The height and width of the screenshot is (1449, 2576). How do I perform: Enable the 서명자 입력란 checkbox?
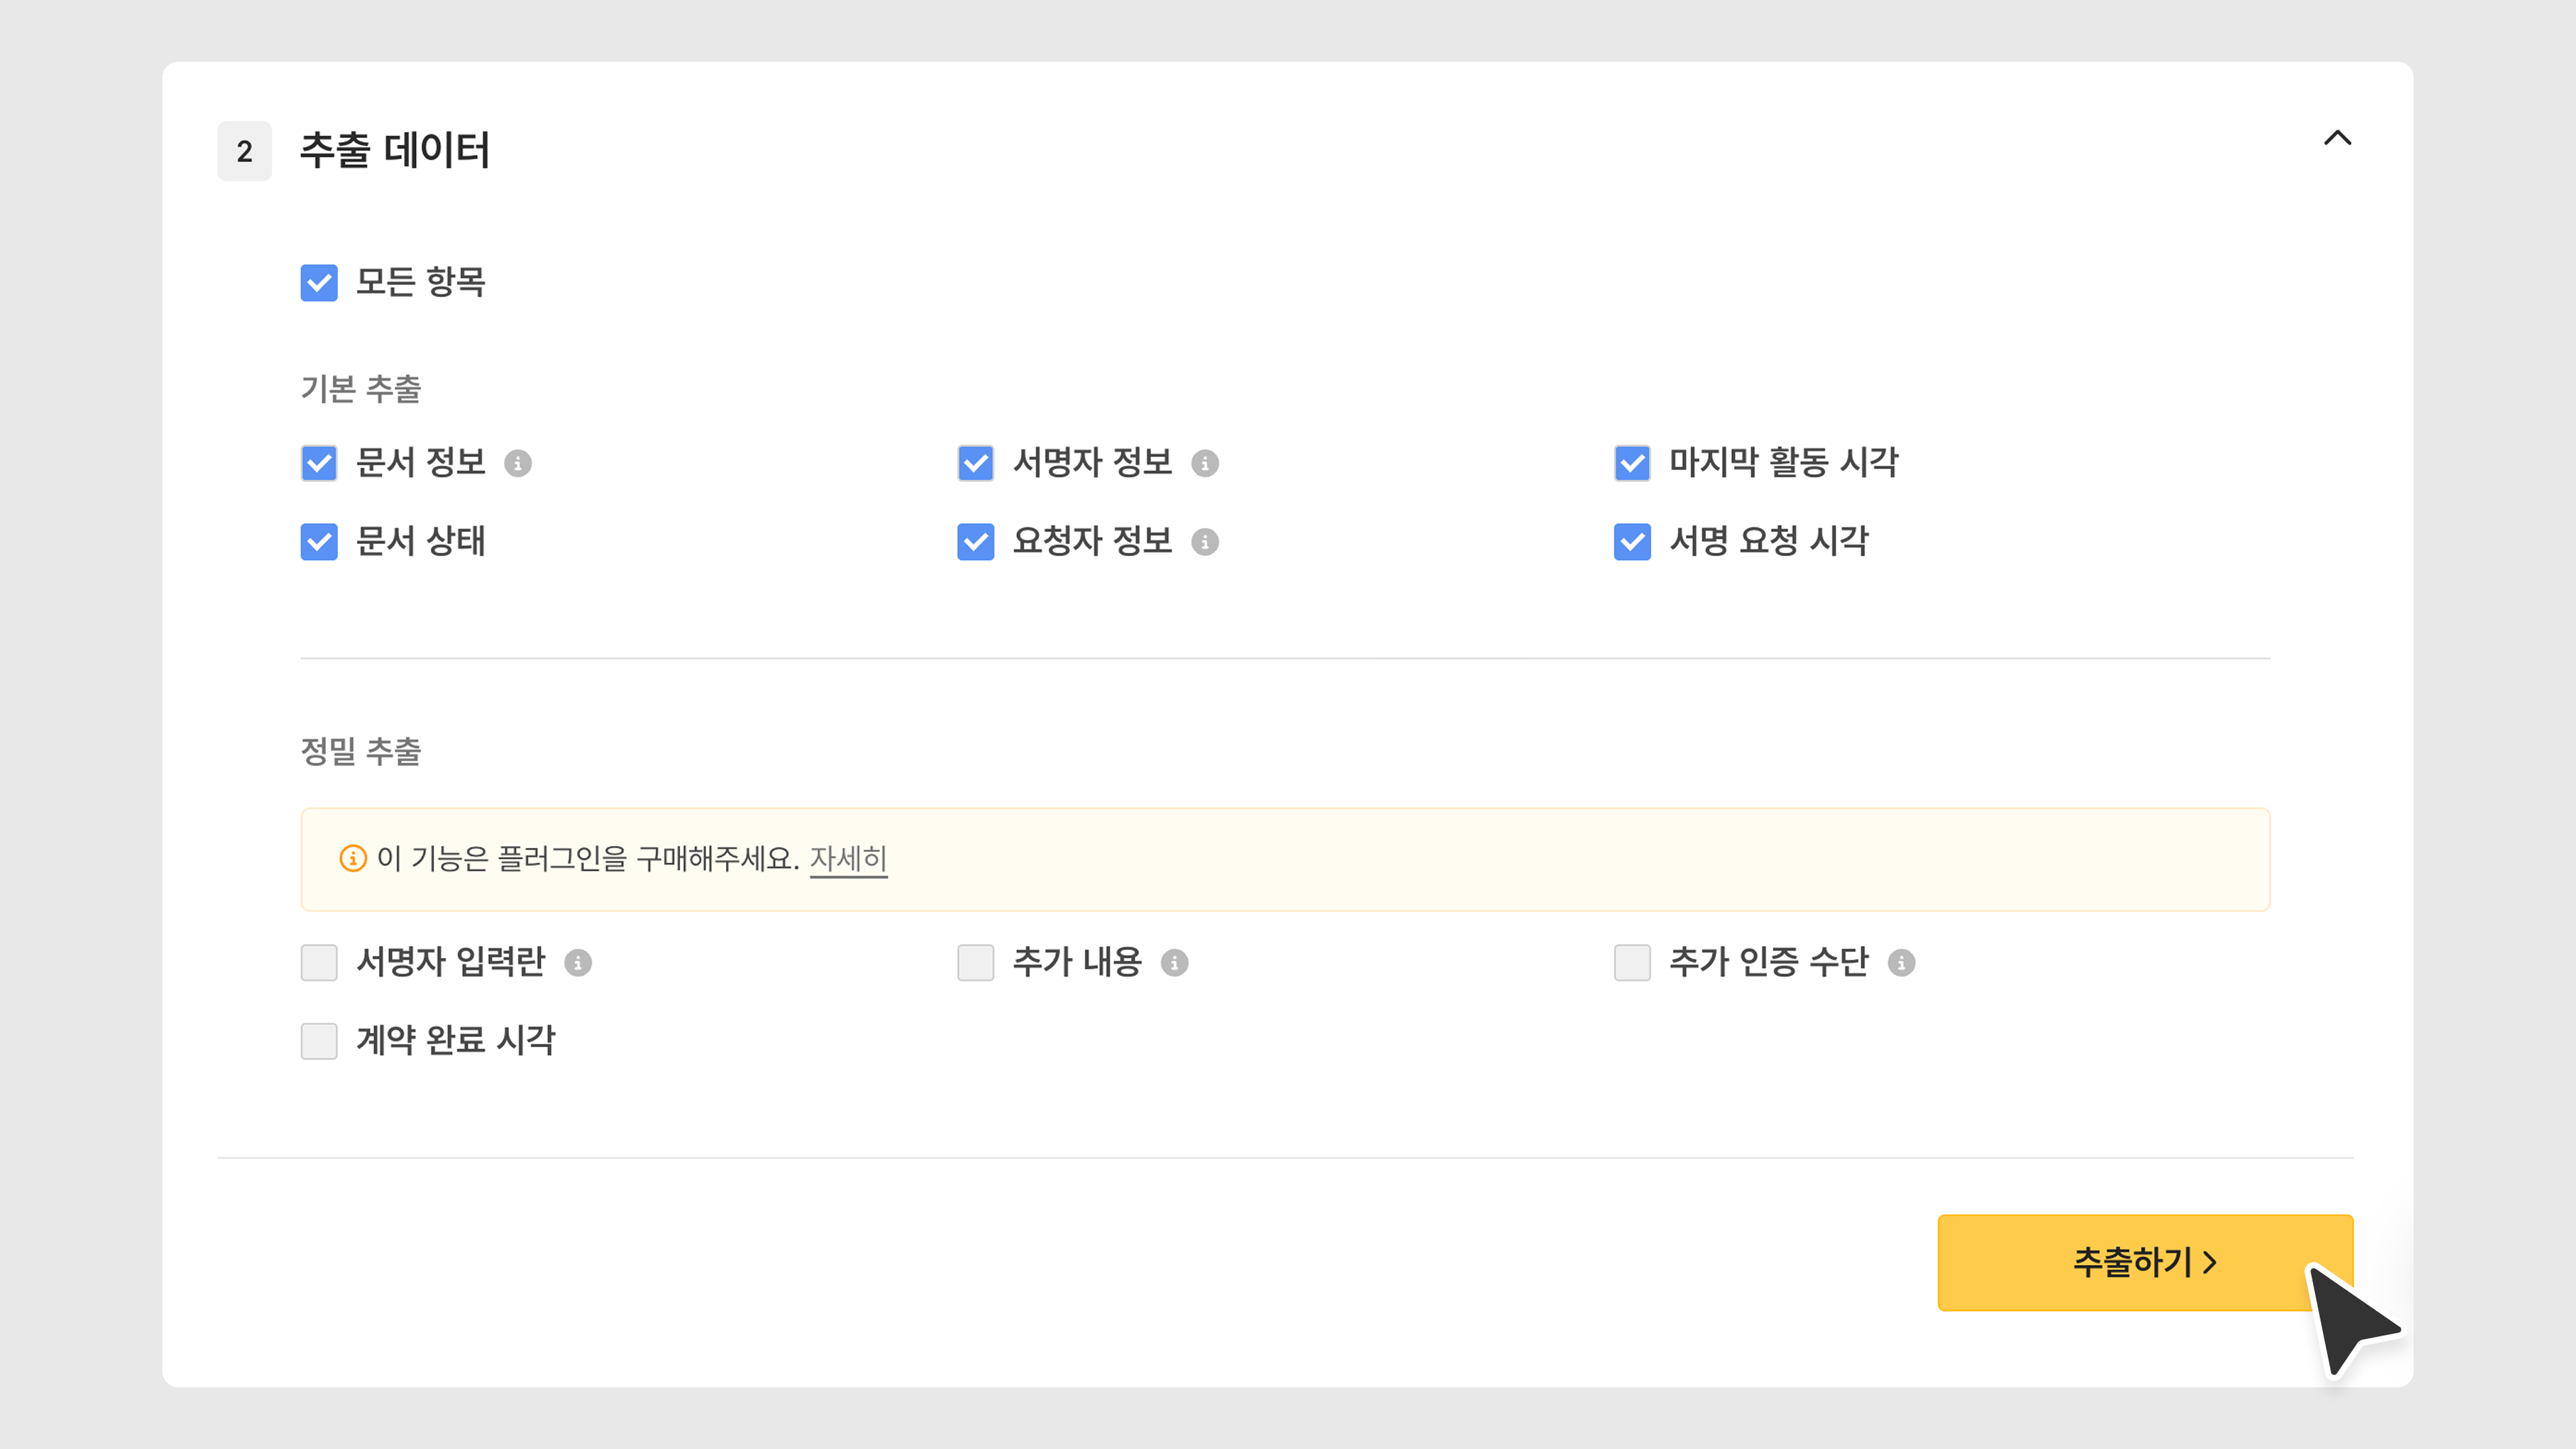pyautogui.click(x=319, y=963)
